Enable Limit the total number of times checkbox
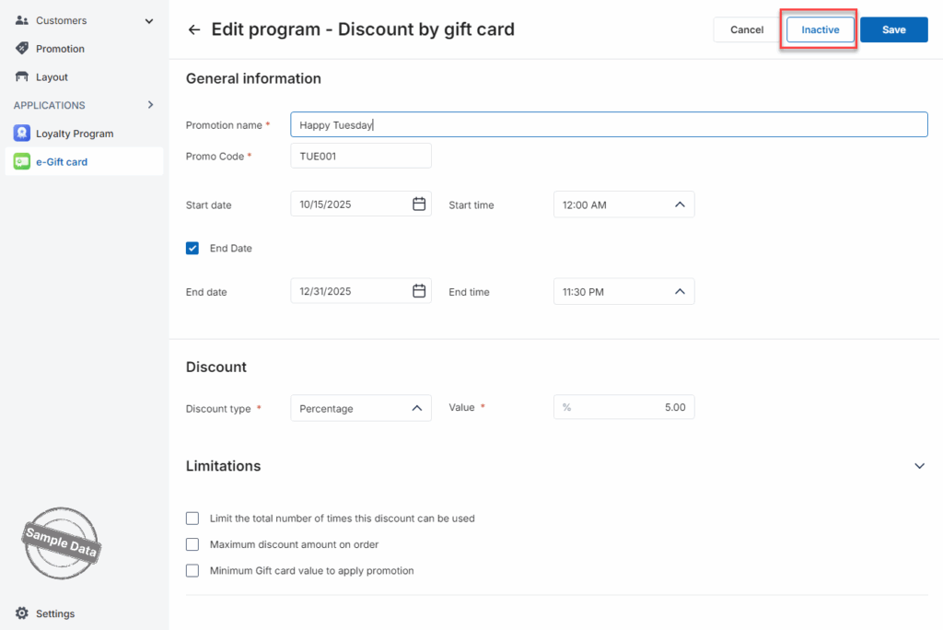The image size is (943, 630). point(192,519)
